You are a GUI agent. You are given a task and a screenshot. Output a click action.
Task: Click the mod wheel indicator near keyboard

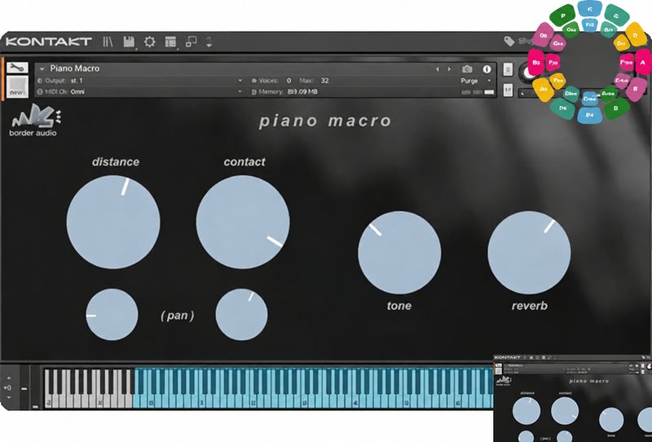click(x=35, y=406)
